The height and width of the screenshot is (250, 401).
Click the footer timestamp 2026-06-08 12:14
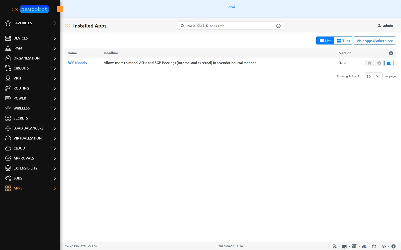point(231,246)
